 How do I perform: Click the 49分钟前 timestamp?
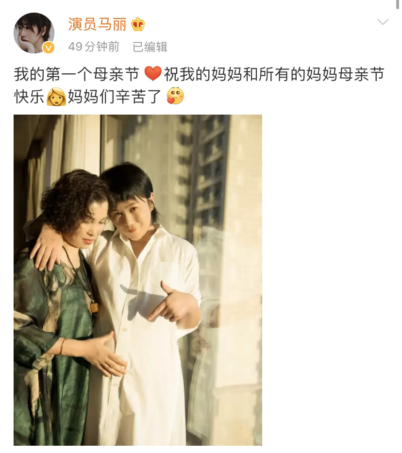tap(94, 47)
